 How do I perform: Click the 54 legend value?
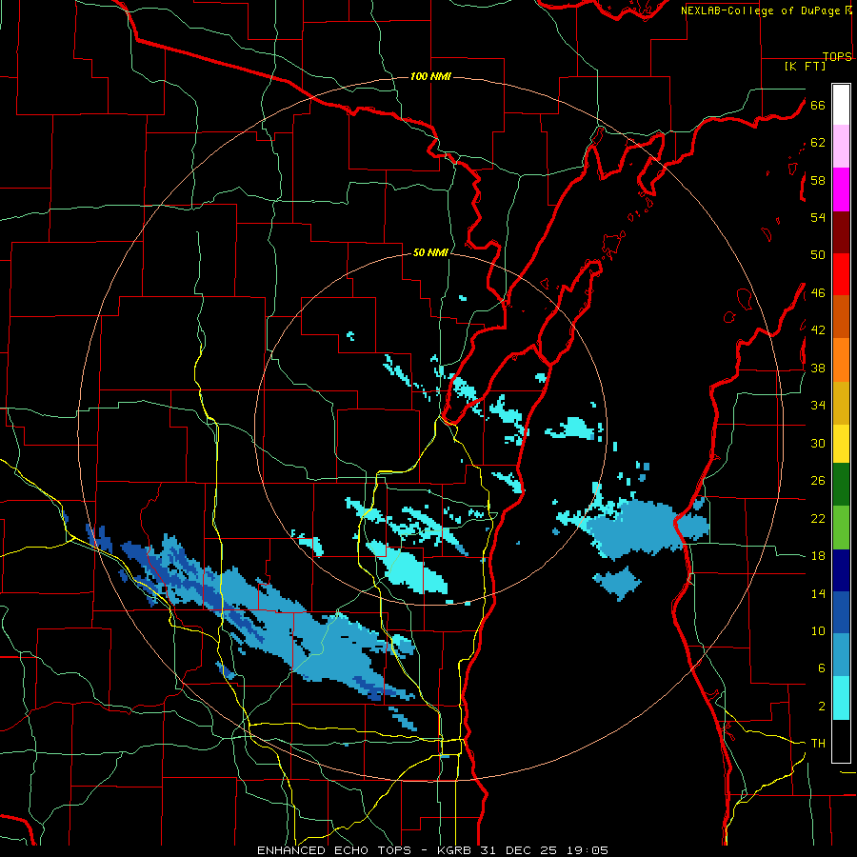coord(818,217)
